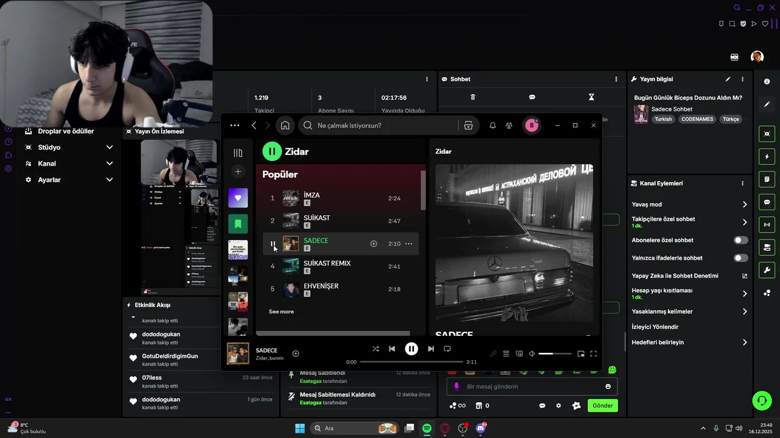Open Droplar ve ödüller menu item
The height and width of the screenshot is (438, 780).
pos(66,131)
